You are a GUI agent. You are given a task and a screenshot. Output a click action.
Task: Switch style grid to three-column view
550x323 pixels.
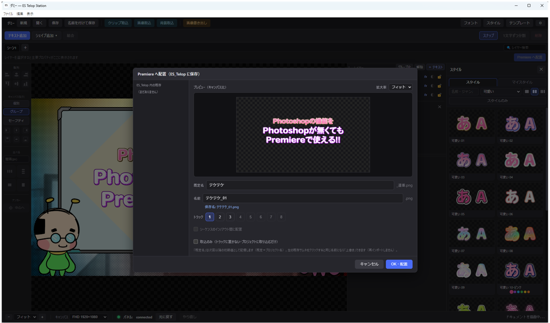point(543,92)
